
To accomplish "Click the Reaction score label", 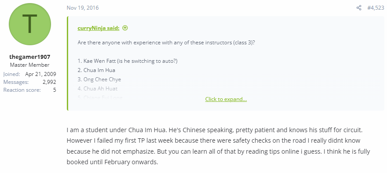I will tap(22, 90).
